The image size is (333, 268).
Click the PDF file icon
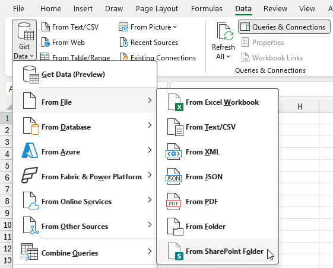tap(173, 201)
